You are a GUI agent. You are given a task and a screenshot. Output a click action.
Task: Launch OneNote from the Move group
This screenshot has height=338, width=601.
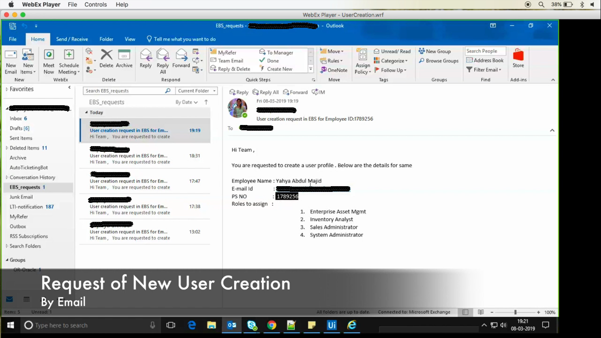(x=333, y=70)
